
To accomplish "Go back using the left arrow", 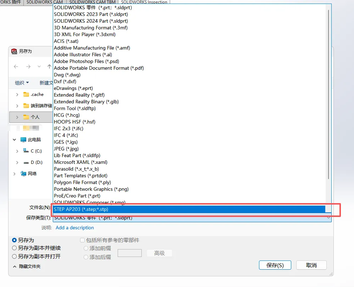I will (x=16, y=67).
